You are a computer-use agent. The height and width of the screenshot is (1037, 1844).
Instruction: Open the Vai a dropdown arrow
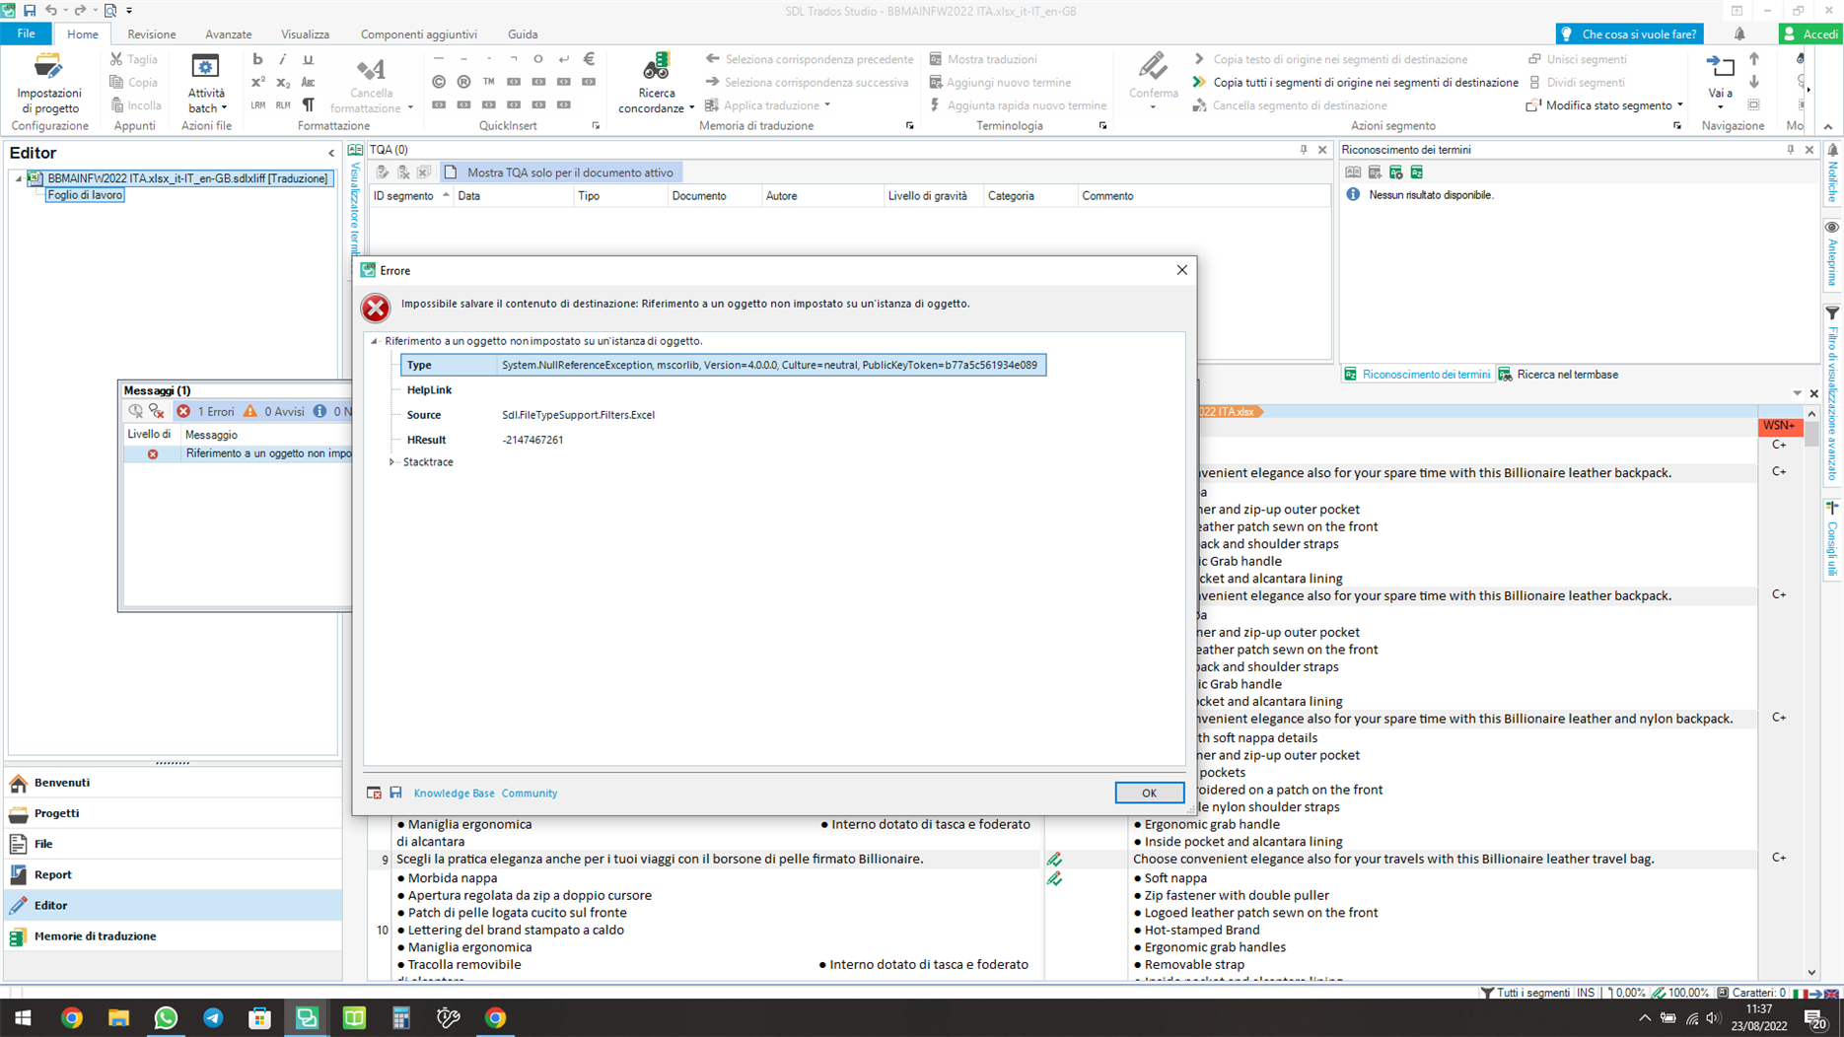(x=1720, y=107)
